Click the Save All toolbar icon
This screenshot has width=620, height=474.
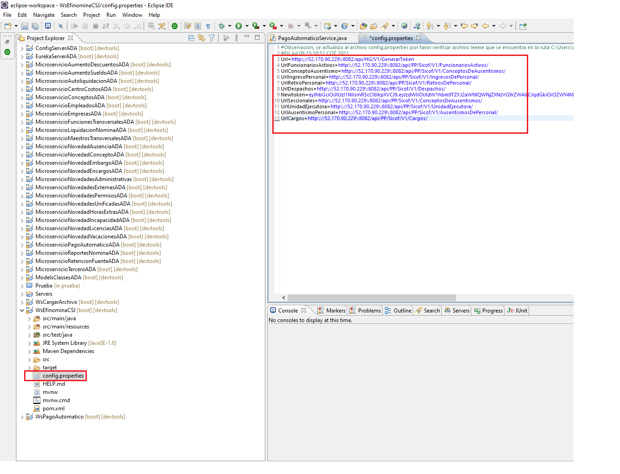(x=35, y=26)
